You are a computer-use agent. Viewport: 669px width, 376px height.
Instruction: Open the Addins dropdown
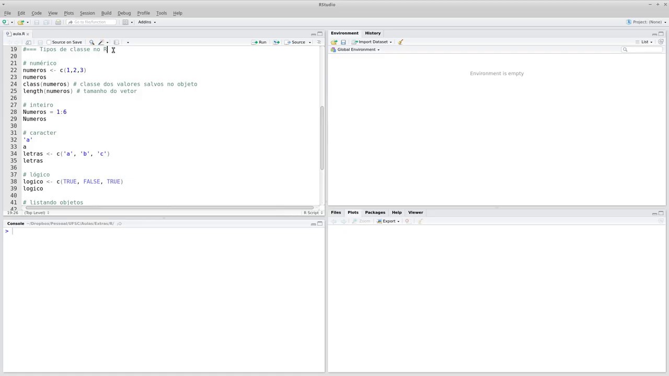147,22
